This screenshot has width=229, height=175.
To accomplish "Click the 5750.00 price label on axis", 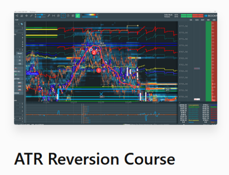I will pyautogui.click(x=183, y=97).
